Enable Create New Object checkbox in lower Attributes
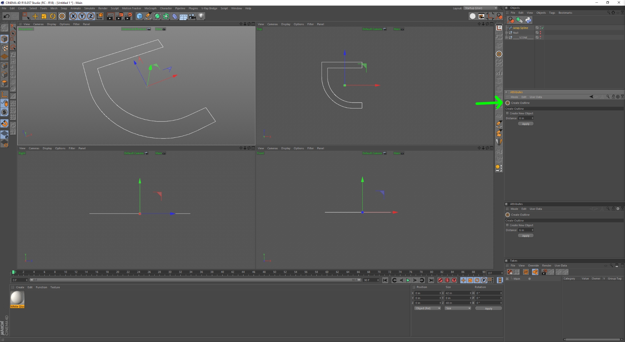The height and width of the screenshot is (342, 625). point(507,225)
